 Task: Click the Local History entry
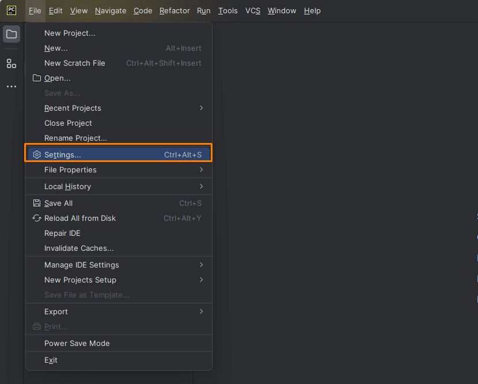tap(119, 186)
